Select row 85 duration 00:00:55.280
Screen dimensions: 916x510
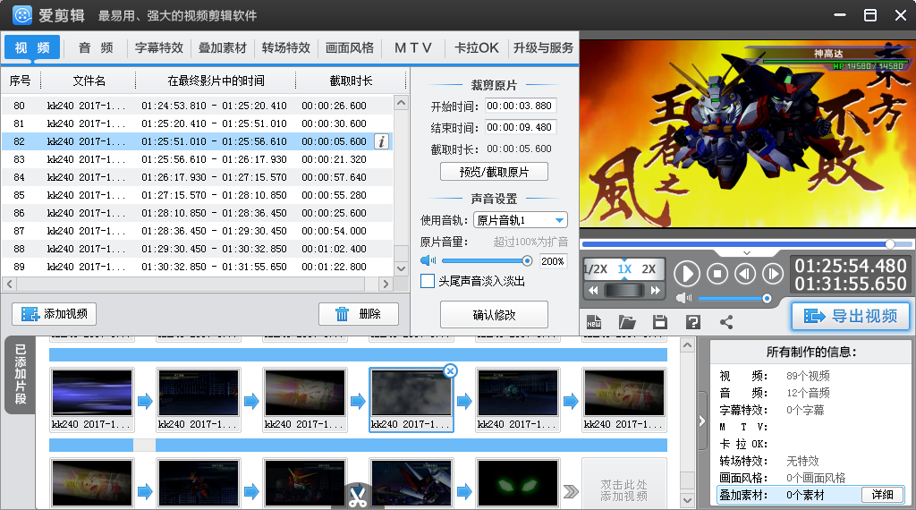(335, 195)
